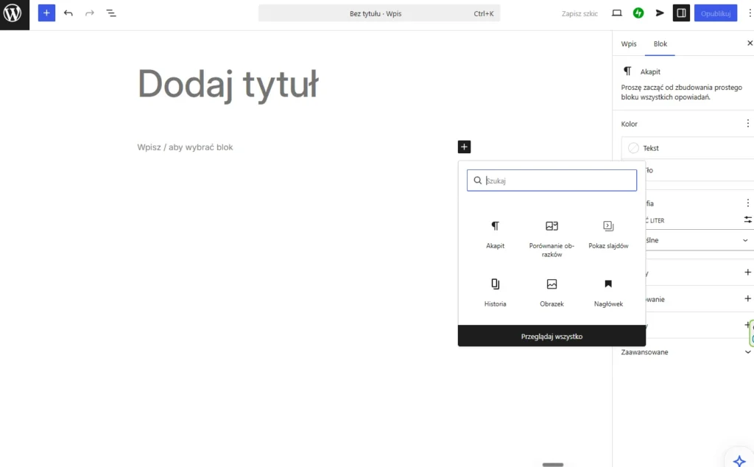Expand the section above the 'wanie' panel
Screen dimensions: 754x467
coord(748,273)
